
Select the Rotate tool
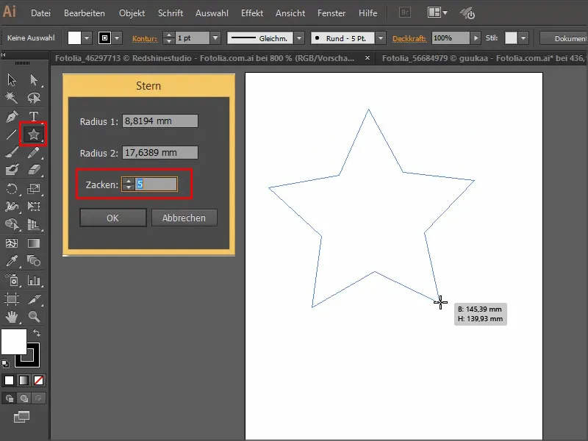click(12, 189)
